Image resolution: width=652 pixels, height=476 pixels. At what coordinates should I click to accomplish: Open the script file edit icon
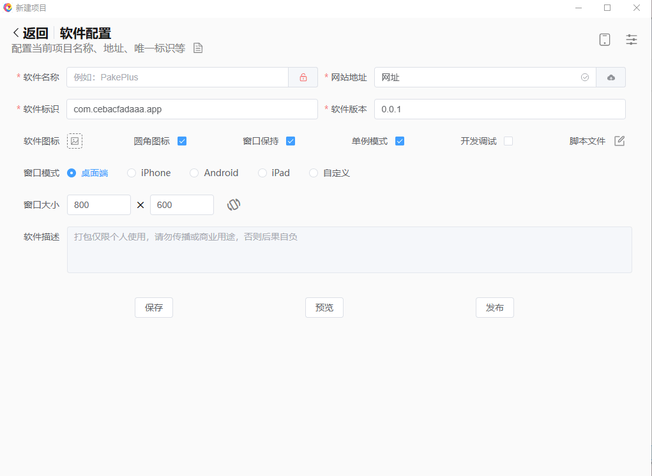coord(619,141)
